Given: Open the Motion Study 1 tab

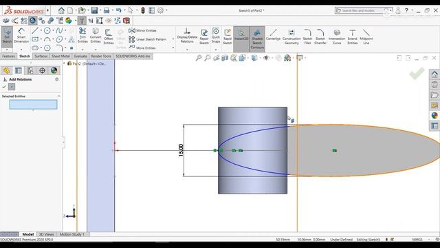Looking at the screenshot, I should (72, 234).
